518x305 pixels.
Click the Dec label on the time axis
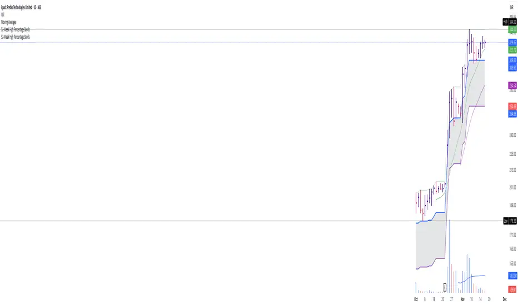(x=504, y=298)
